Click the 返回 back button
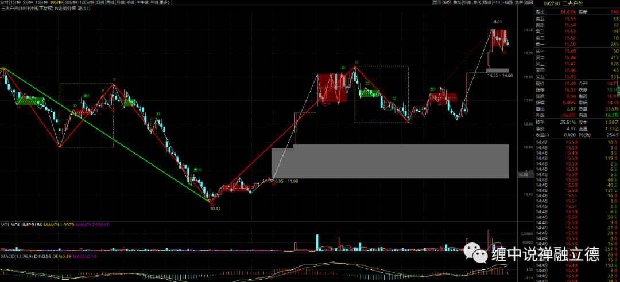 click(x=529, y=2)
